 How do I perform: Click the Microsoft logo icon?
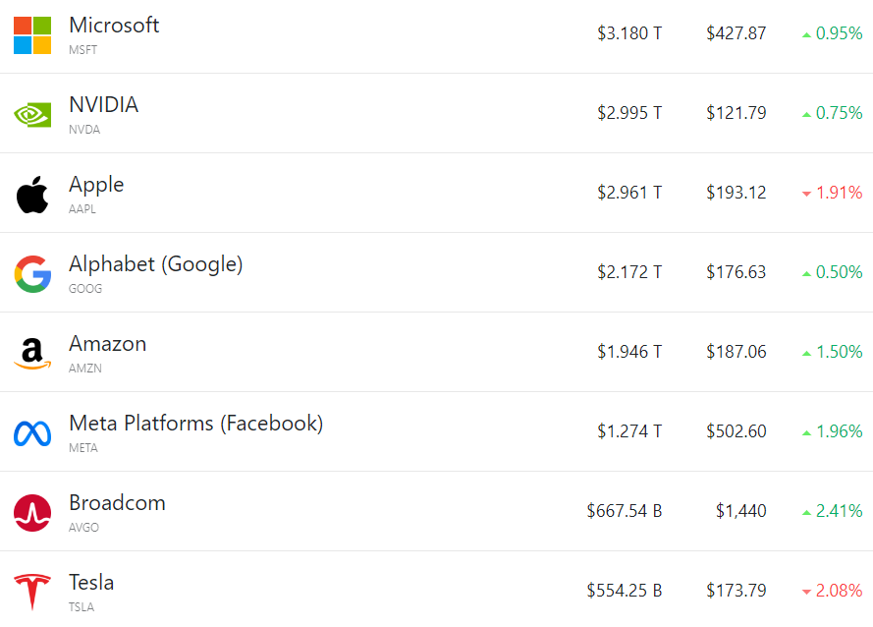tap(32, 35)
